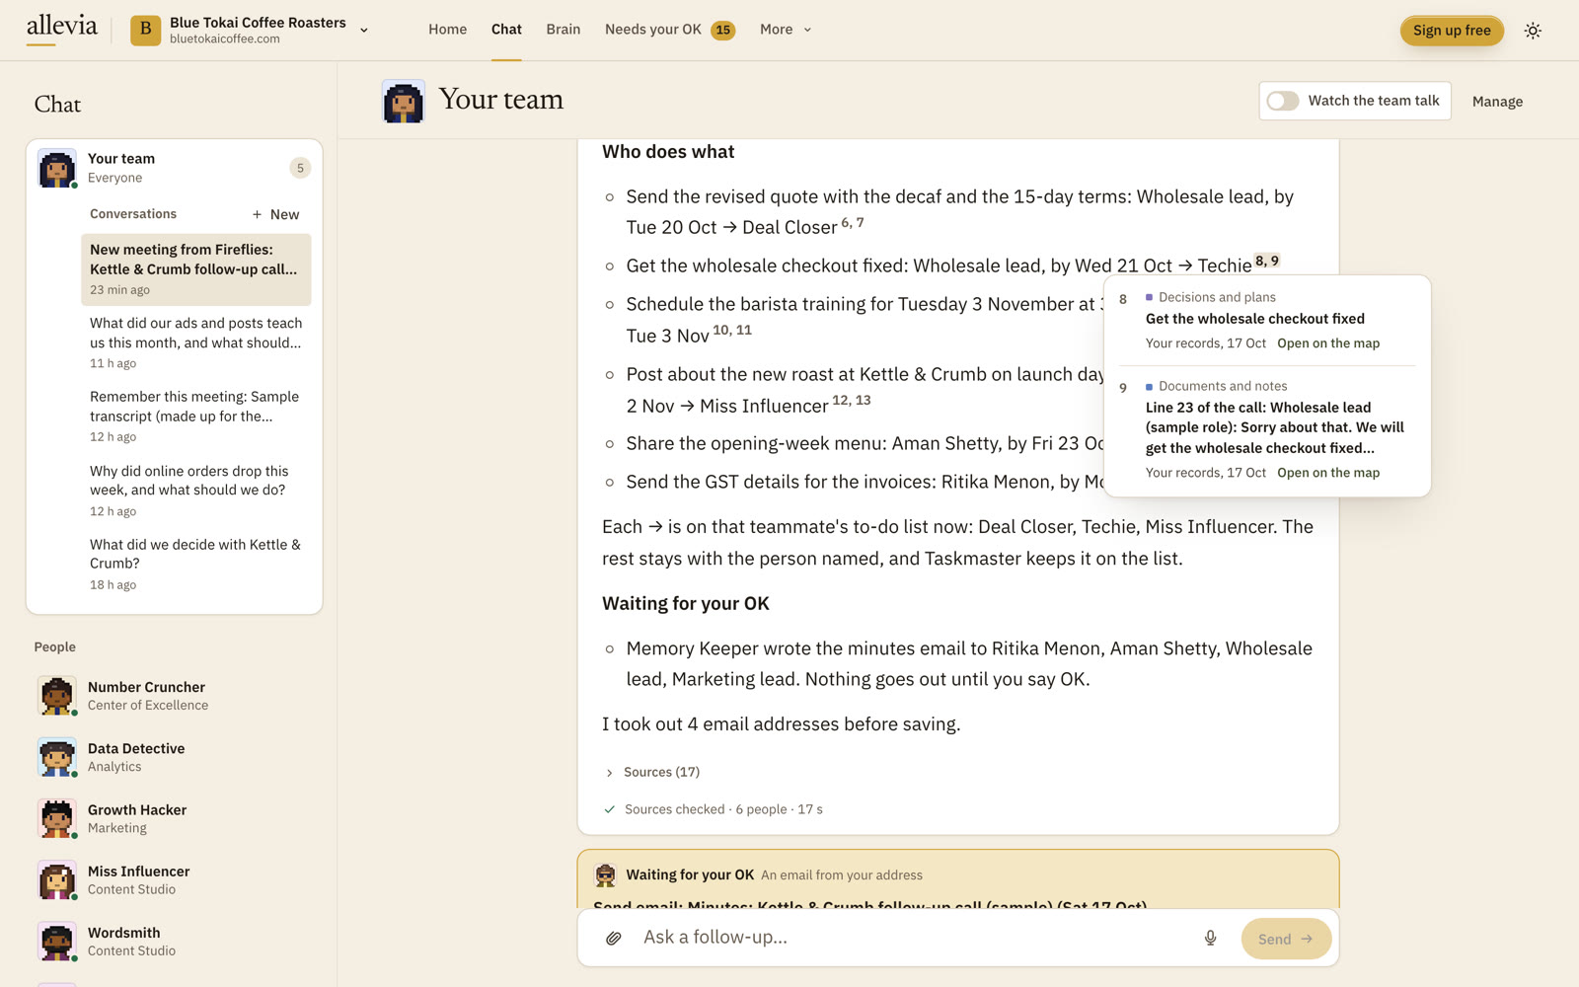Open Number Cruncher avatar in People

tap(57, 696)
